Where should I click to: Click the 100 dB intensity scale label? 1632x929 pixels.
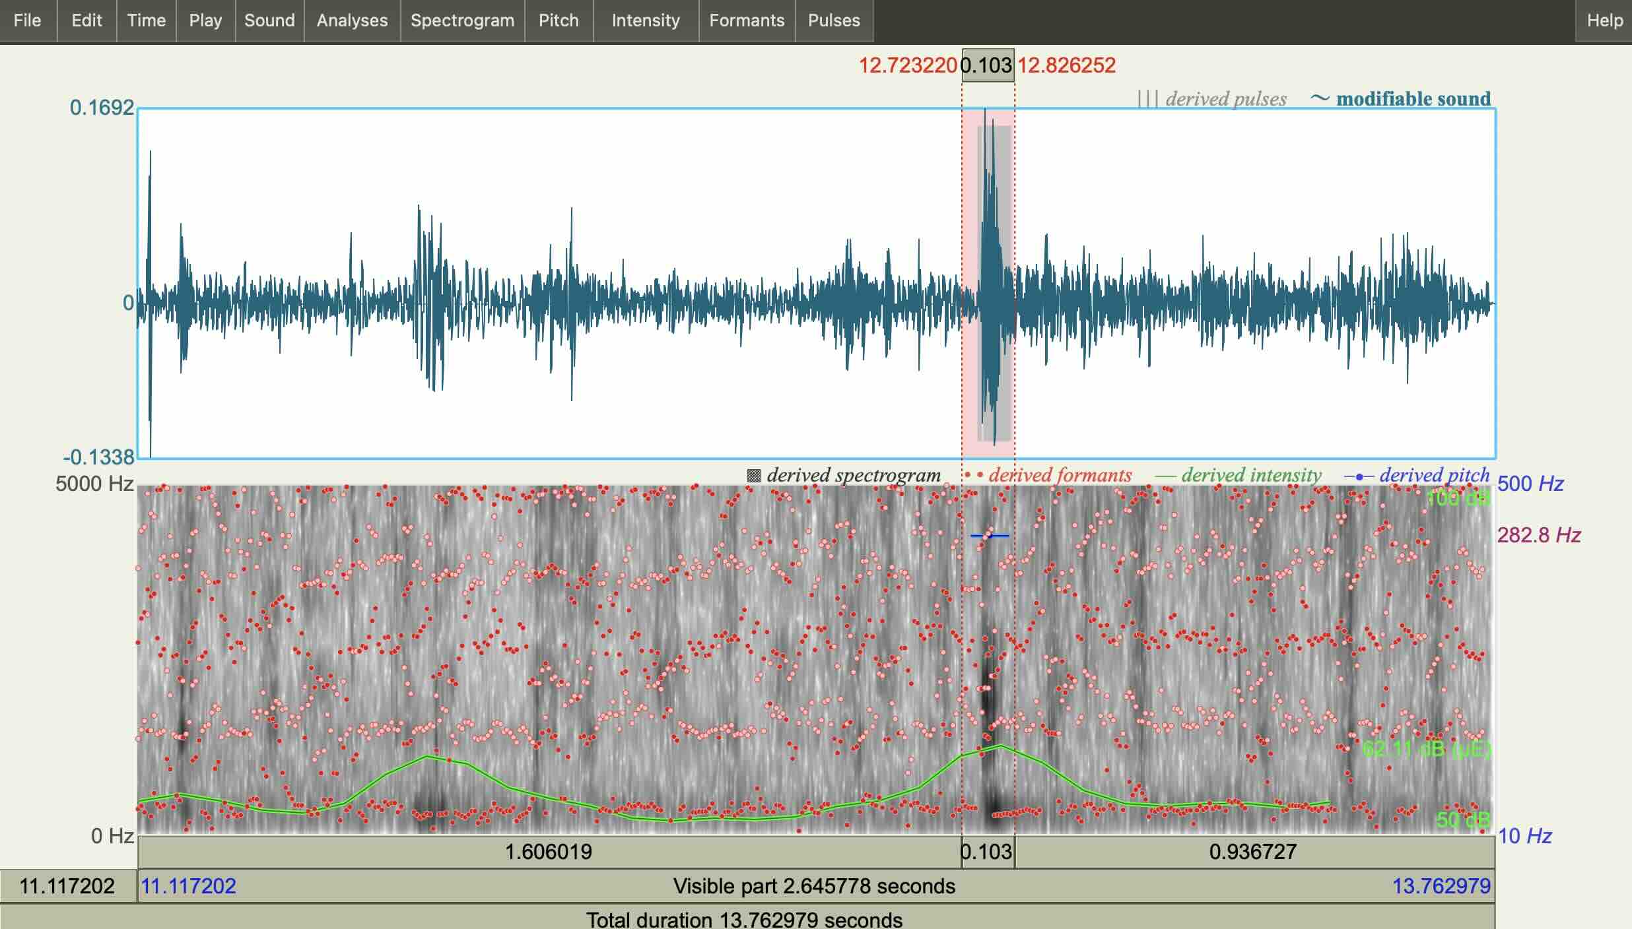coord(1458,498)
